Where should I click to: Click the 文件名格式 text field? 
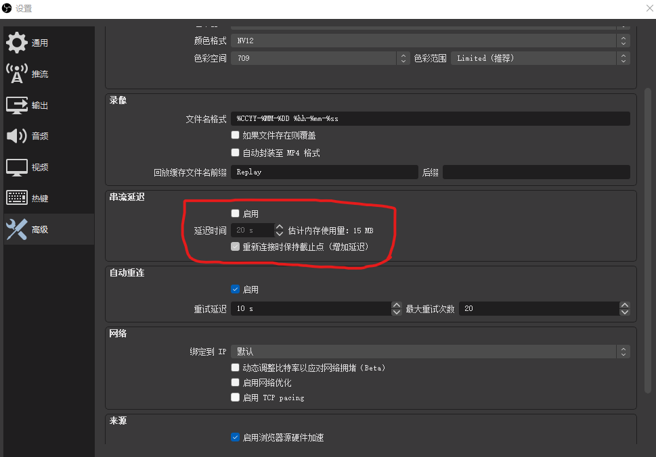431,118
